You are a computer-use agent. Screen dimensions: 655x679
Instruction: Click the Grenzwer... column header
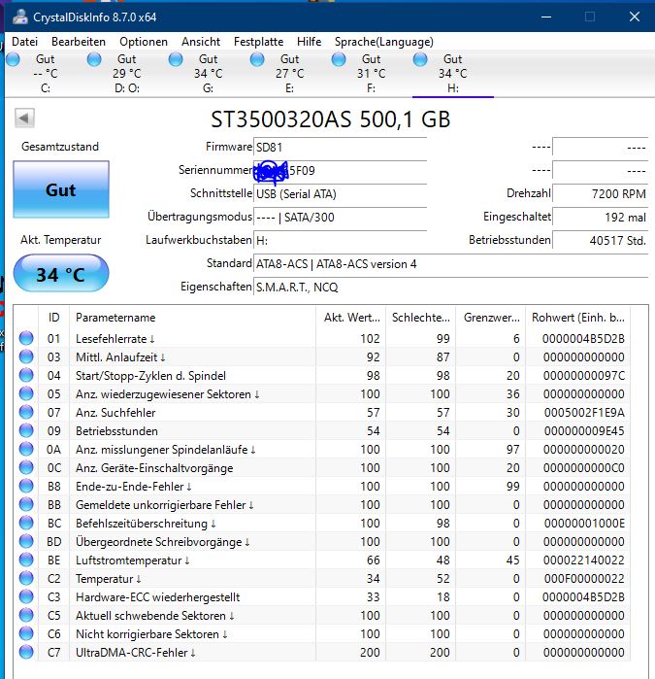pos(491,318)
